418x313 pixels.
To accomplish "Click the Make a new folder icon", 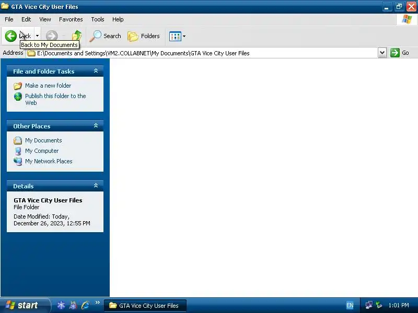I will pos(18,86).
